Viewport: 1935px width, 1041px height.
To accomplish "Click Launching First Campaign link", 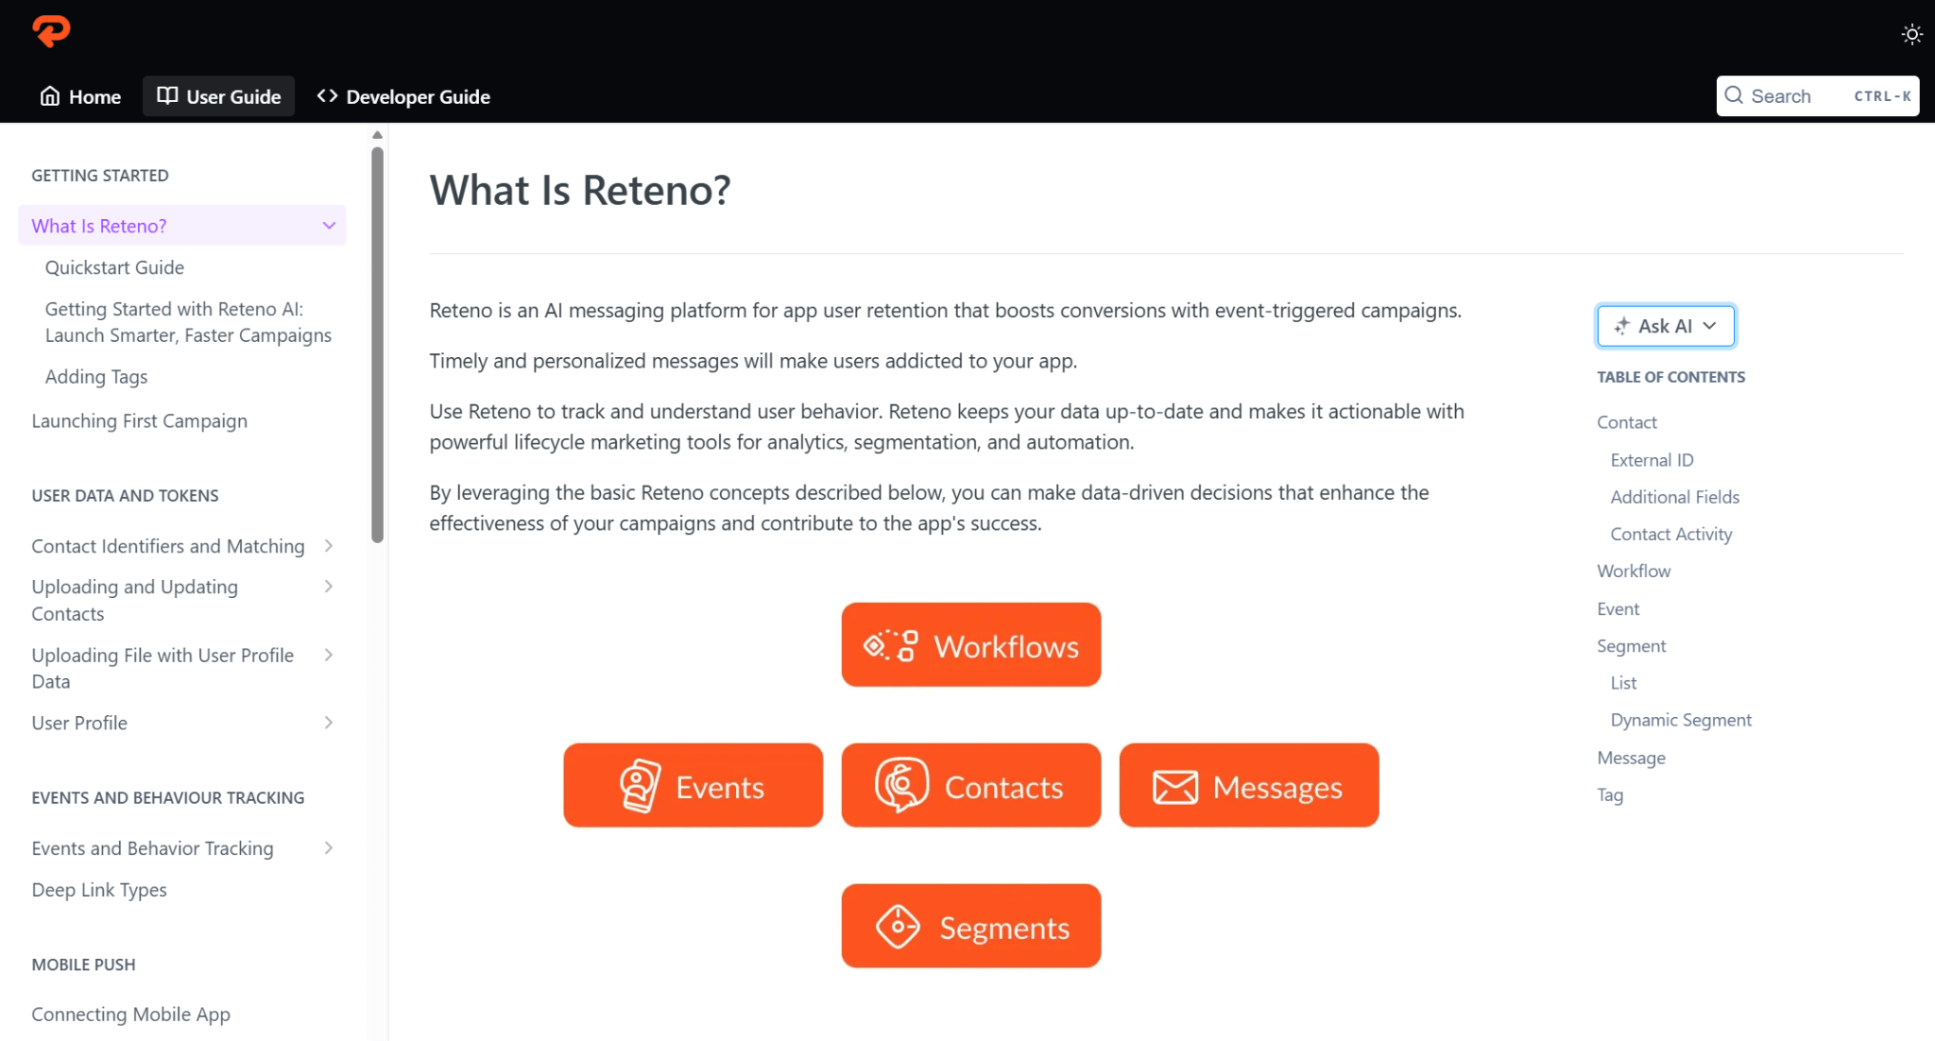I will 139,420.
